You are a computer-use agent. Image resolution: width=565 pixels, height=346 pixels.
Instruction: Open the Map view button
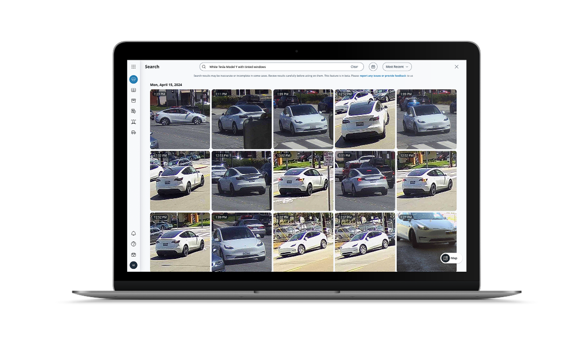(x=451, y=258)
